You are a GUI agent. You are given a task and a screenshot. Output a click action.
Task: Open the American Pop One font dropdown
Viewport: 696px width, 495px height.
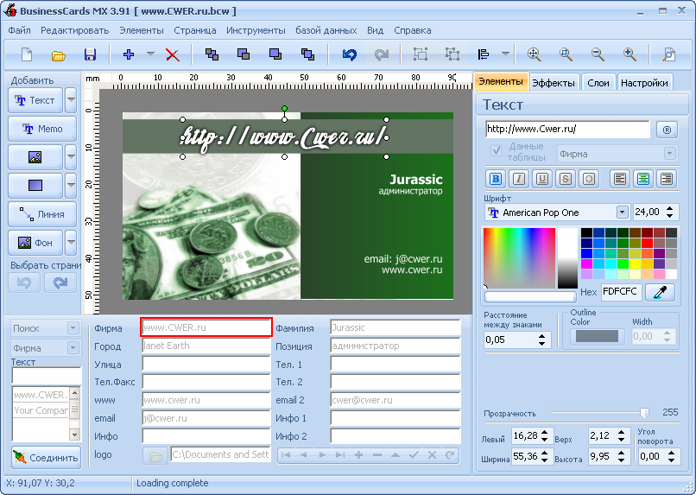tap(622, 213)
